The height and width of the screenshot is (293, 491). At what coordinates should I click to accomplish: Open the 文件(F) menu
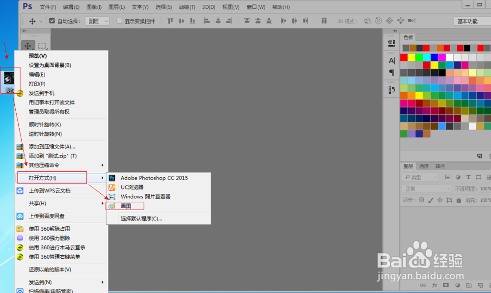pyautogui.click(x=48, y=7)
